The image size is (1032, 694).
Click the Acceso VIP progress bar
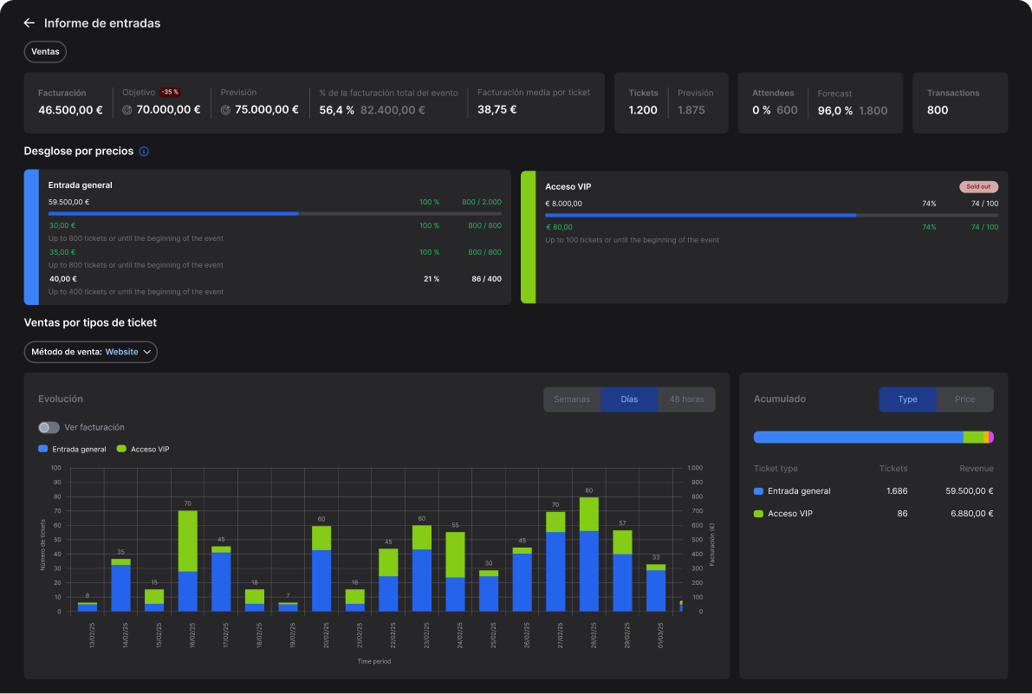click(x=771, y=215)
